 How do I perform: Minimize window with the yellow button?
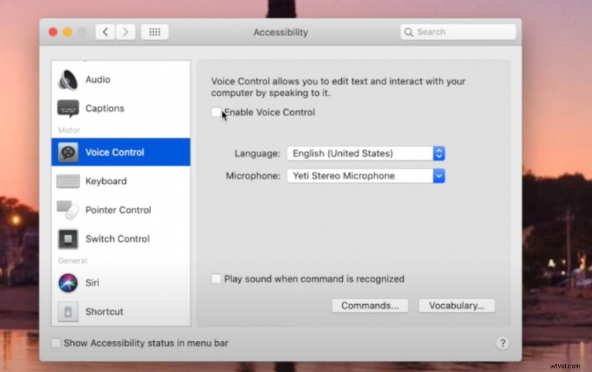point(67,32)
